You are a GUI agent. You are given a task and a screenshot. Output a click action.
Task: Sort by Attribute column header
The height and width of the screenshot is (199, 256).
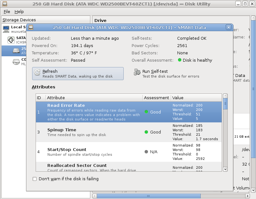(94, 98)
